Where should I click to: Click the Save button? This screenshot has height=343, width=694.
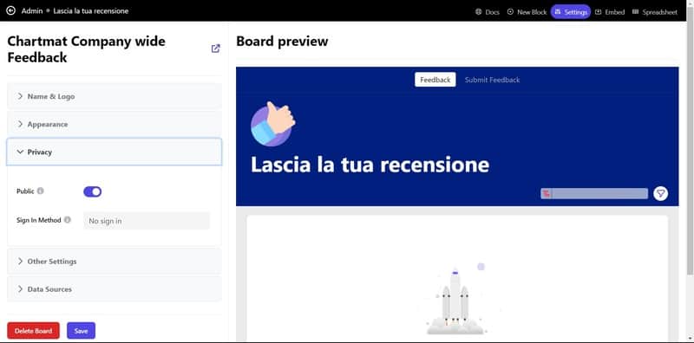(81, 331)
